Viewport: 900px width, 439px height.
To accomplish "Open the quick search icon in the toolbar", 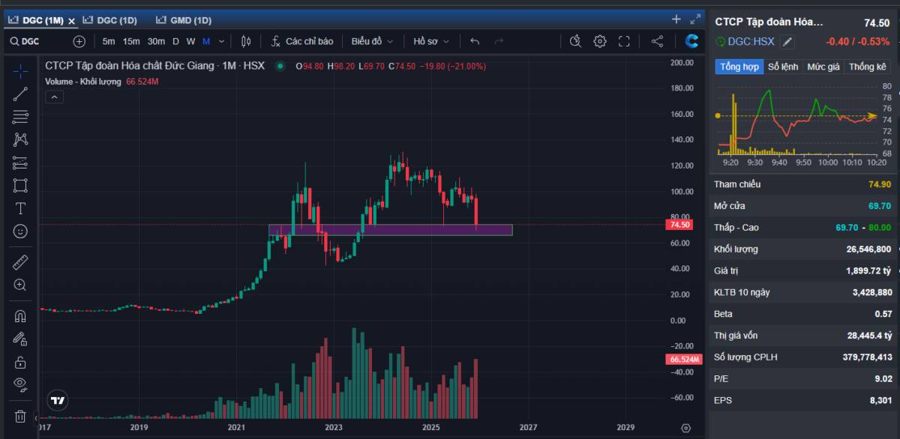I will point(576,41).
